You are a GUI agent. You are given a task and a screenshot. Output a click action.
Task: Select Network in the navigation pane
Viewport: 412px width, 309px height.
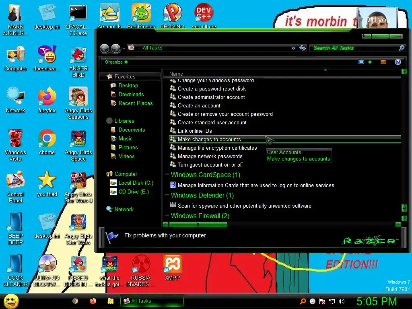tap(124, 209)
